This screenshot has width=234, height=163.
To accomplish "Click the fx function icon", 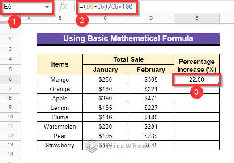I will [63, 7].
